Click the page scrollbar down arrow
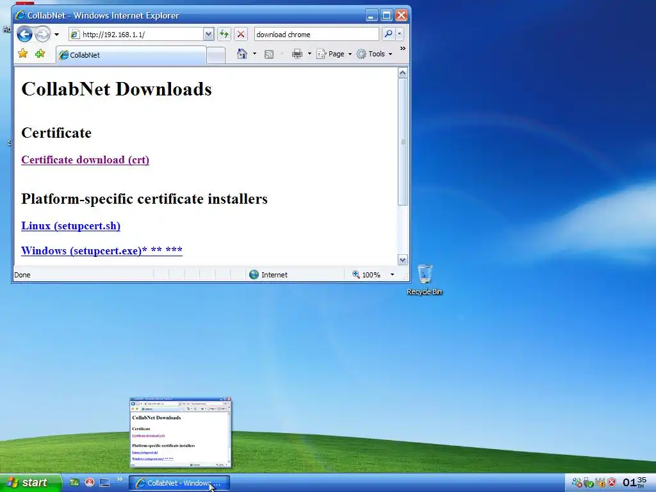The image size is (656, 492). (402, 260)
